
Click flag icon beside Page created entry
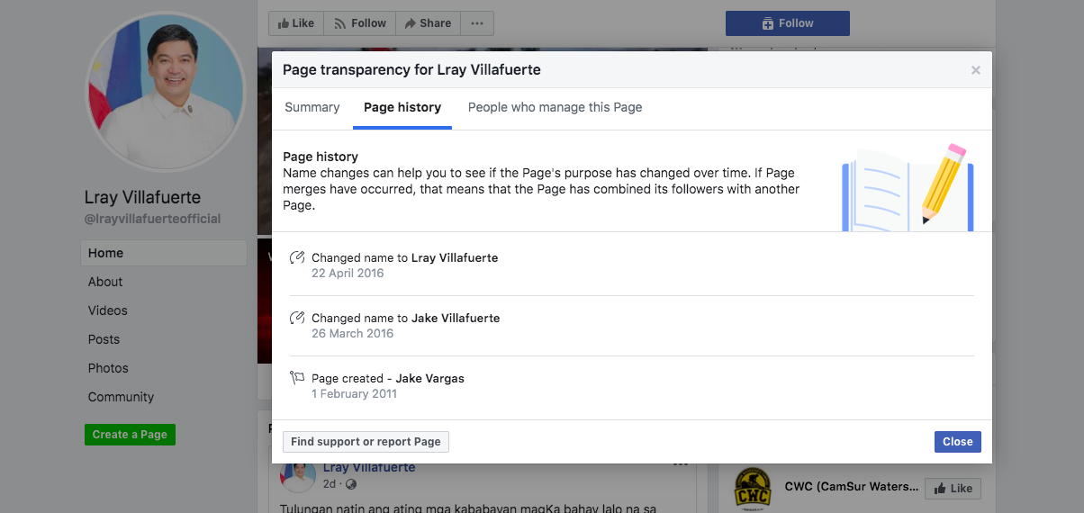click(x=297, y=379)
